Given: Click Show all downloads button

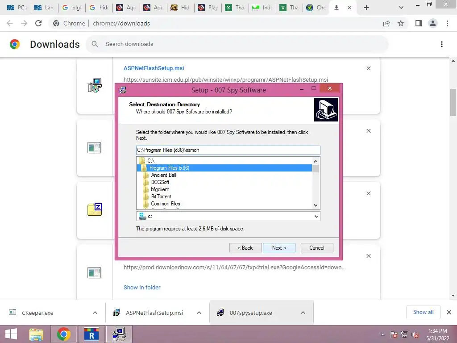Looking at the screenshot, I should coord(423,312).
